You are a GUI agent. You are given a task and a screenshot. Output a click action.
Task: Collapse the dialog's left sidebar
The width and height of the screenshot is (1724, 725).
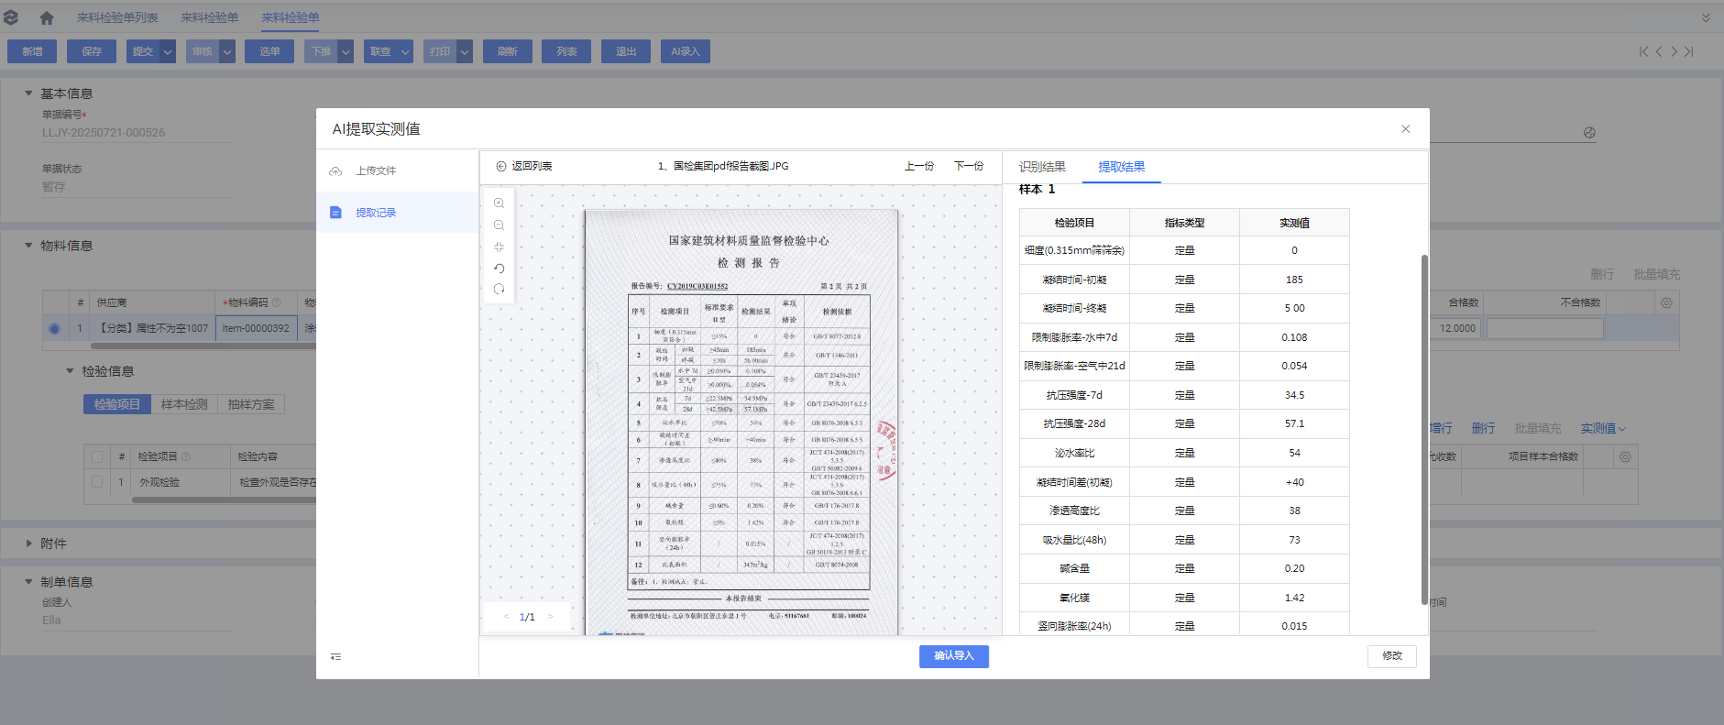pos(335,656)
